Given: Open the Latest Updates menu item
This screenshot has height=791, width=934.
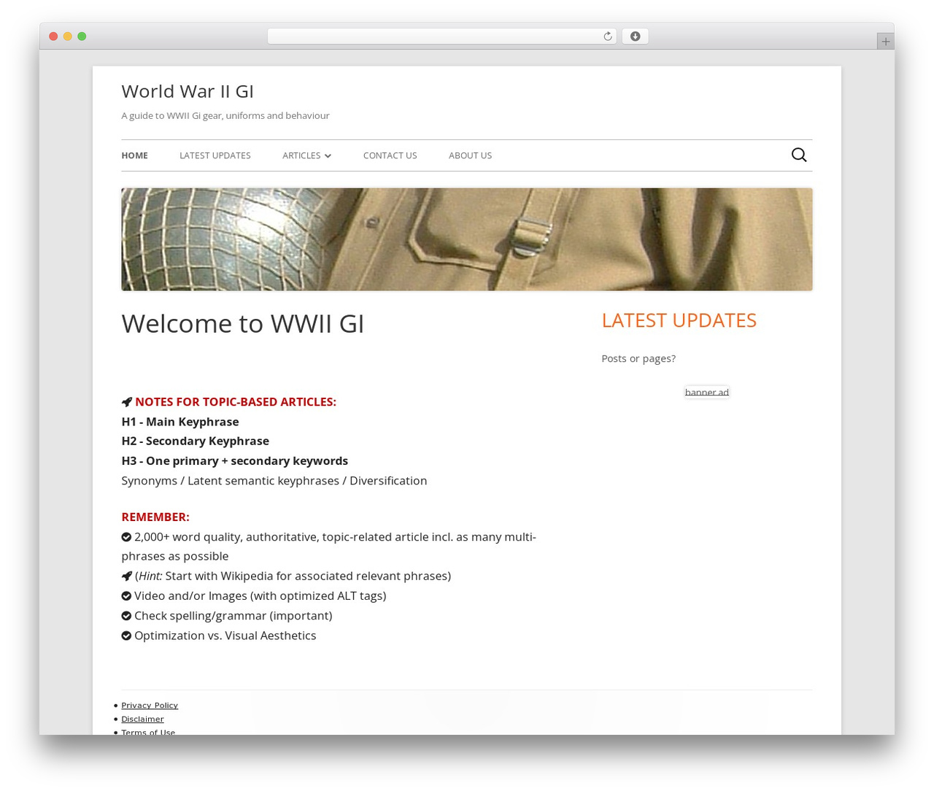Looking at the screenshot, I should coord(215,155).
